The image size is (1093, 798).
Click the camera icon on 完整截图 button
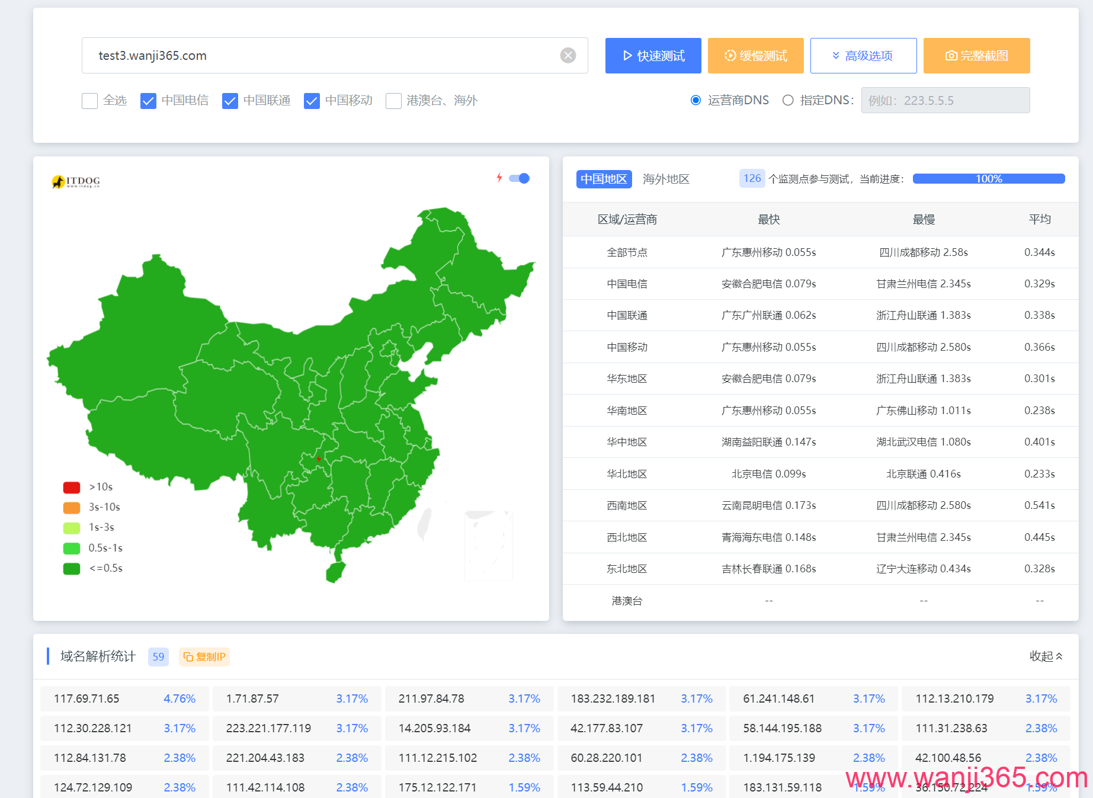pyautogui.click(x=951, y=55)
